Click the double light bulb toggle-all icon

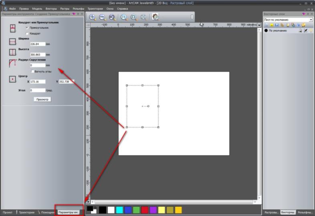point(303,25)
